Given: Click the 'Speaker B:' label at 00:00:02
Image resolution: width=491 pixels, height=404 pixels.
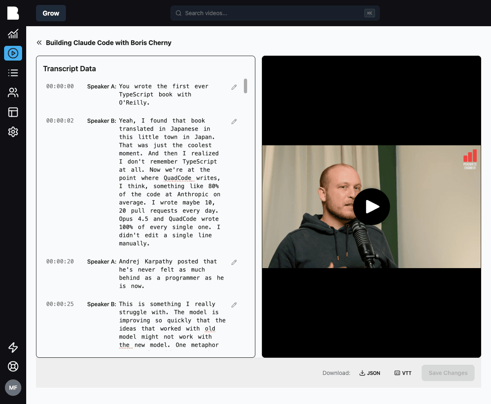Looking at the screenshot, I should 102,121.
